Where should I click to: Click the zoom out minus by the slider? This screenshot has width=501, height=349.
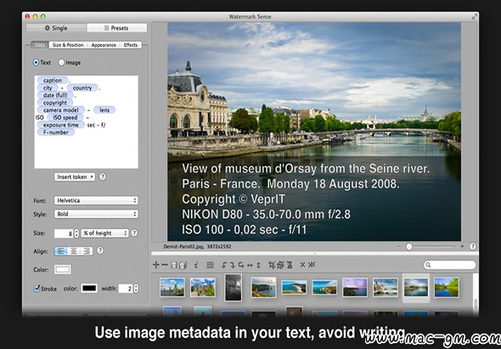tap(399, 246)
